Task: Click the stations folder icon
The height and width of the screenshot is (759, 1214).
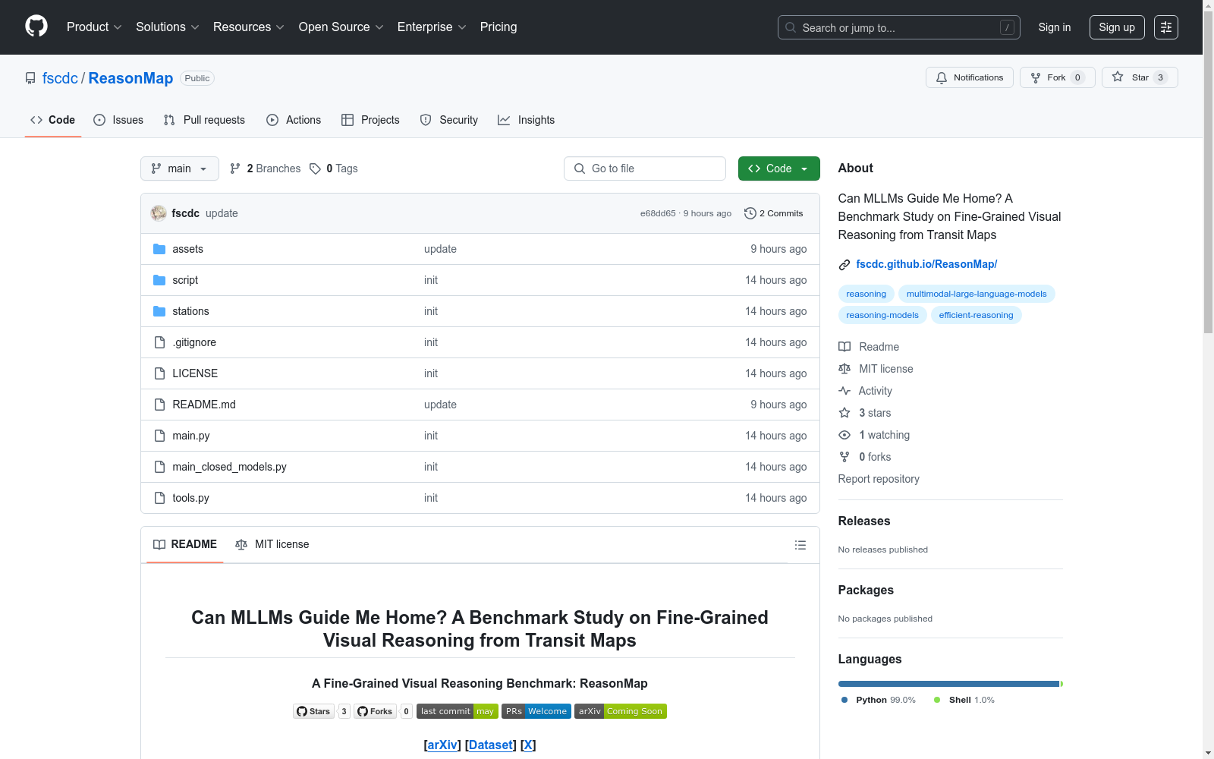Action: pyautogui.click(x=159, y=311)
